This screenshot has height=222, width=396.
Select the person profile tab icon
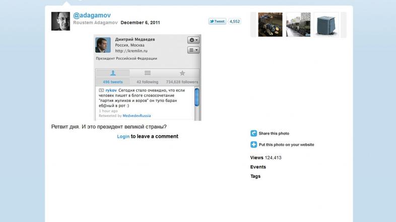113,73
